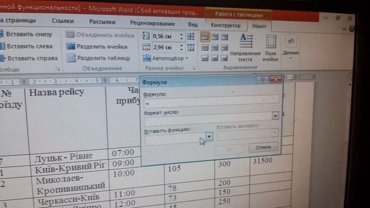Click the Split Table (Разделить таблицу) icon
The height and width of the screenshot is (208, 370).
tap(71, 58)
